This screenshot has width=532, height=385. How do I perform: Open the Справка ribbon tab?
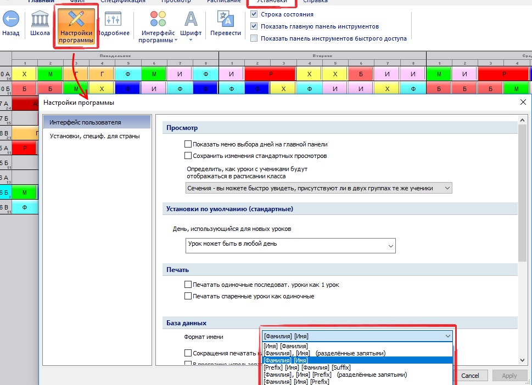[x=315, y=1]
